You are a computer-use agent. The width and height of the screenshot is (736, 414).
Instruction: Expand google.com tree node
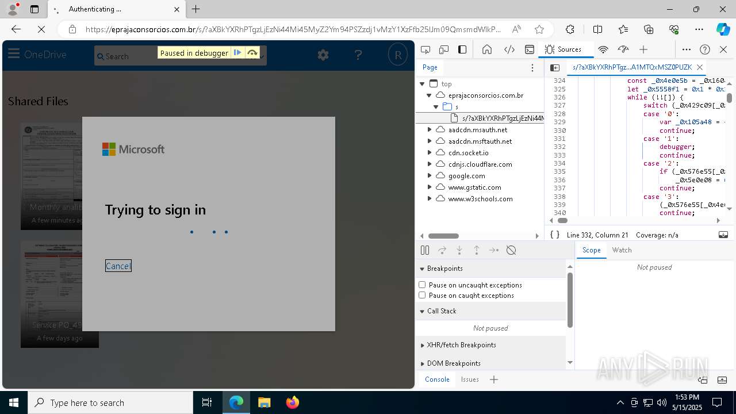[x=430, y=176]
